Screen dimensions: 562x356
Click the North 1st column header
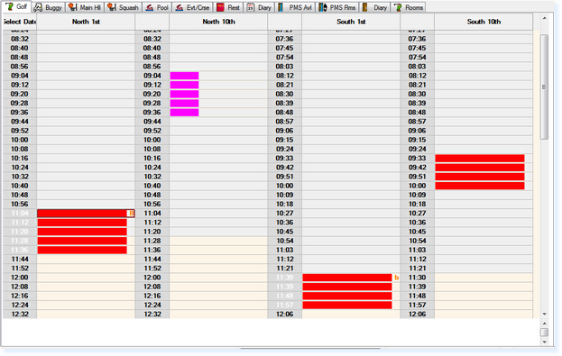click(86, 22)
